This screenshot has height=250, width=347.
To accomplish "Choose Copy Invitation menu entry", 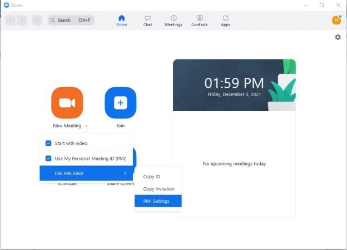I will pyautogui.click(x=158, y=189).
